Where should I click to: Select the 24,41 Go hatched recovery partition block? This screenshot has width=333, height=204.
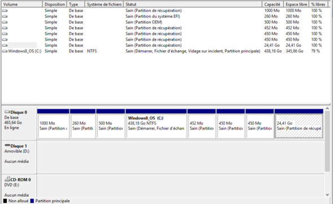299,124
